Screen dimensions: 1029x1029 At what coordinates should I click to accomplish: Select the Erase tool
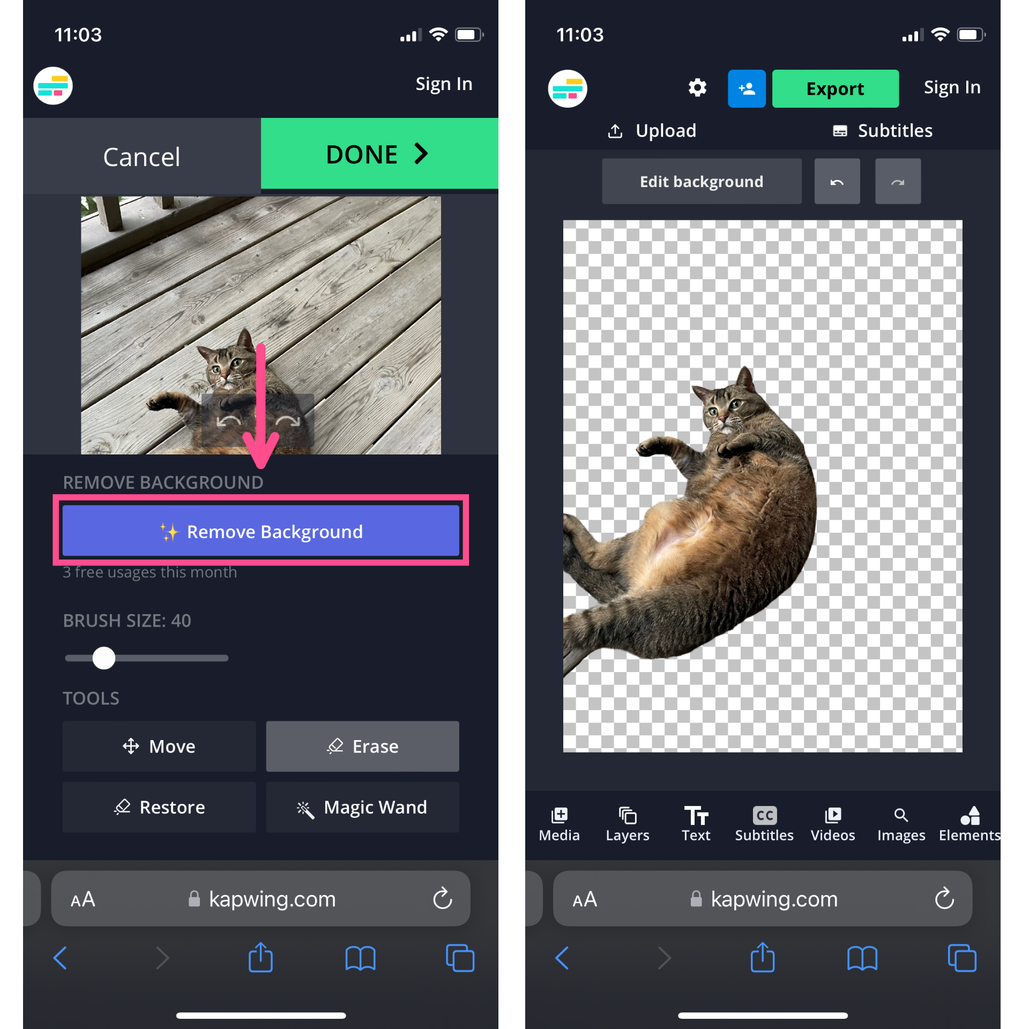[375, 747]
